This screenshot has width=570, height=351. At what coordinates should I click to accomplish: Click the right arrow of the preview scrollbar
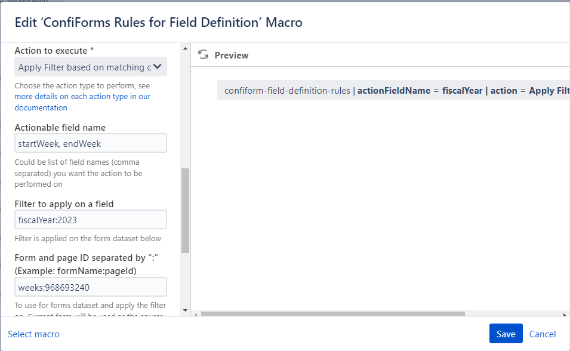(563, 313)
